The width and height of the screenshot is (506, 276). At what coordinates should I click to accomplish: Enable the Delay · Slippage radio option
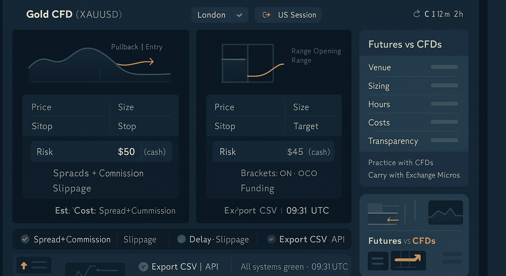coord(181,239)
